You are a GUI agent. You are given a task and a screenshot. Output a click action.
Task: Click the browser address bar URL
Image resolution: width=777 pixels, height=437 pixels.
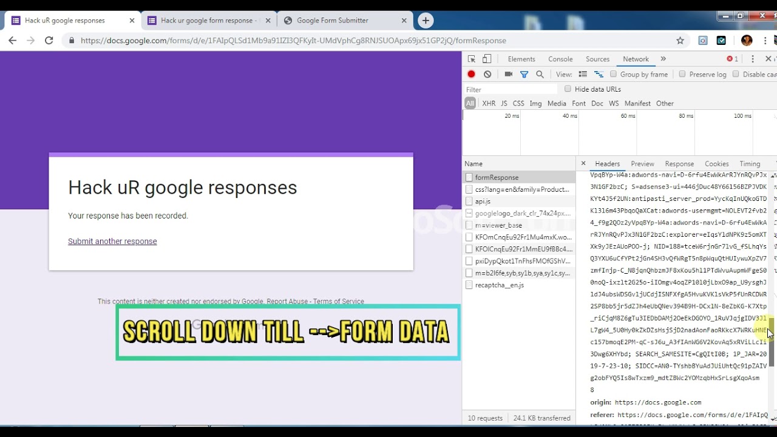(293, 41)
